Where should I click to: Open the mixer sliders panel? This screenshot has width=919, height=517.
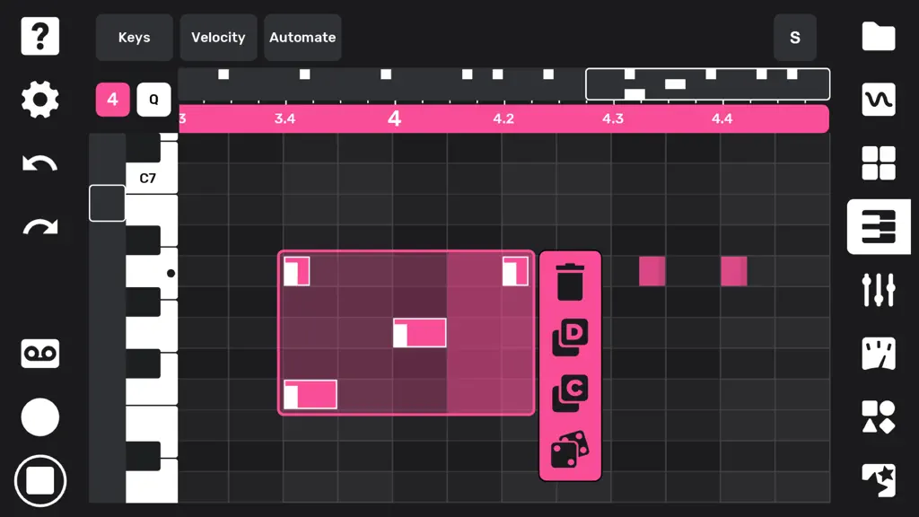[879, 290]
